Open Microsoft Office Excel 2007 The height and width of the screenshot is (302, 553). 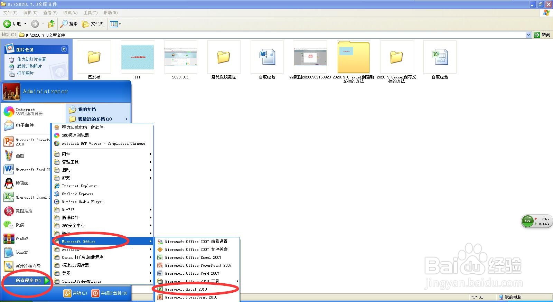point(197,257)
